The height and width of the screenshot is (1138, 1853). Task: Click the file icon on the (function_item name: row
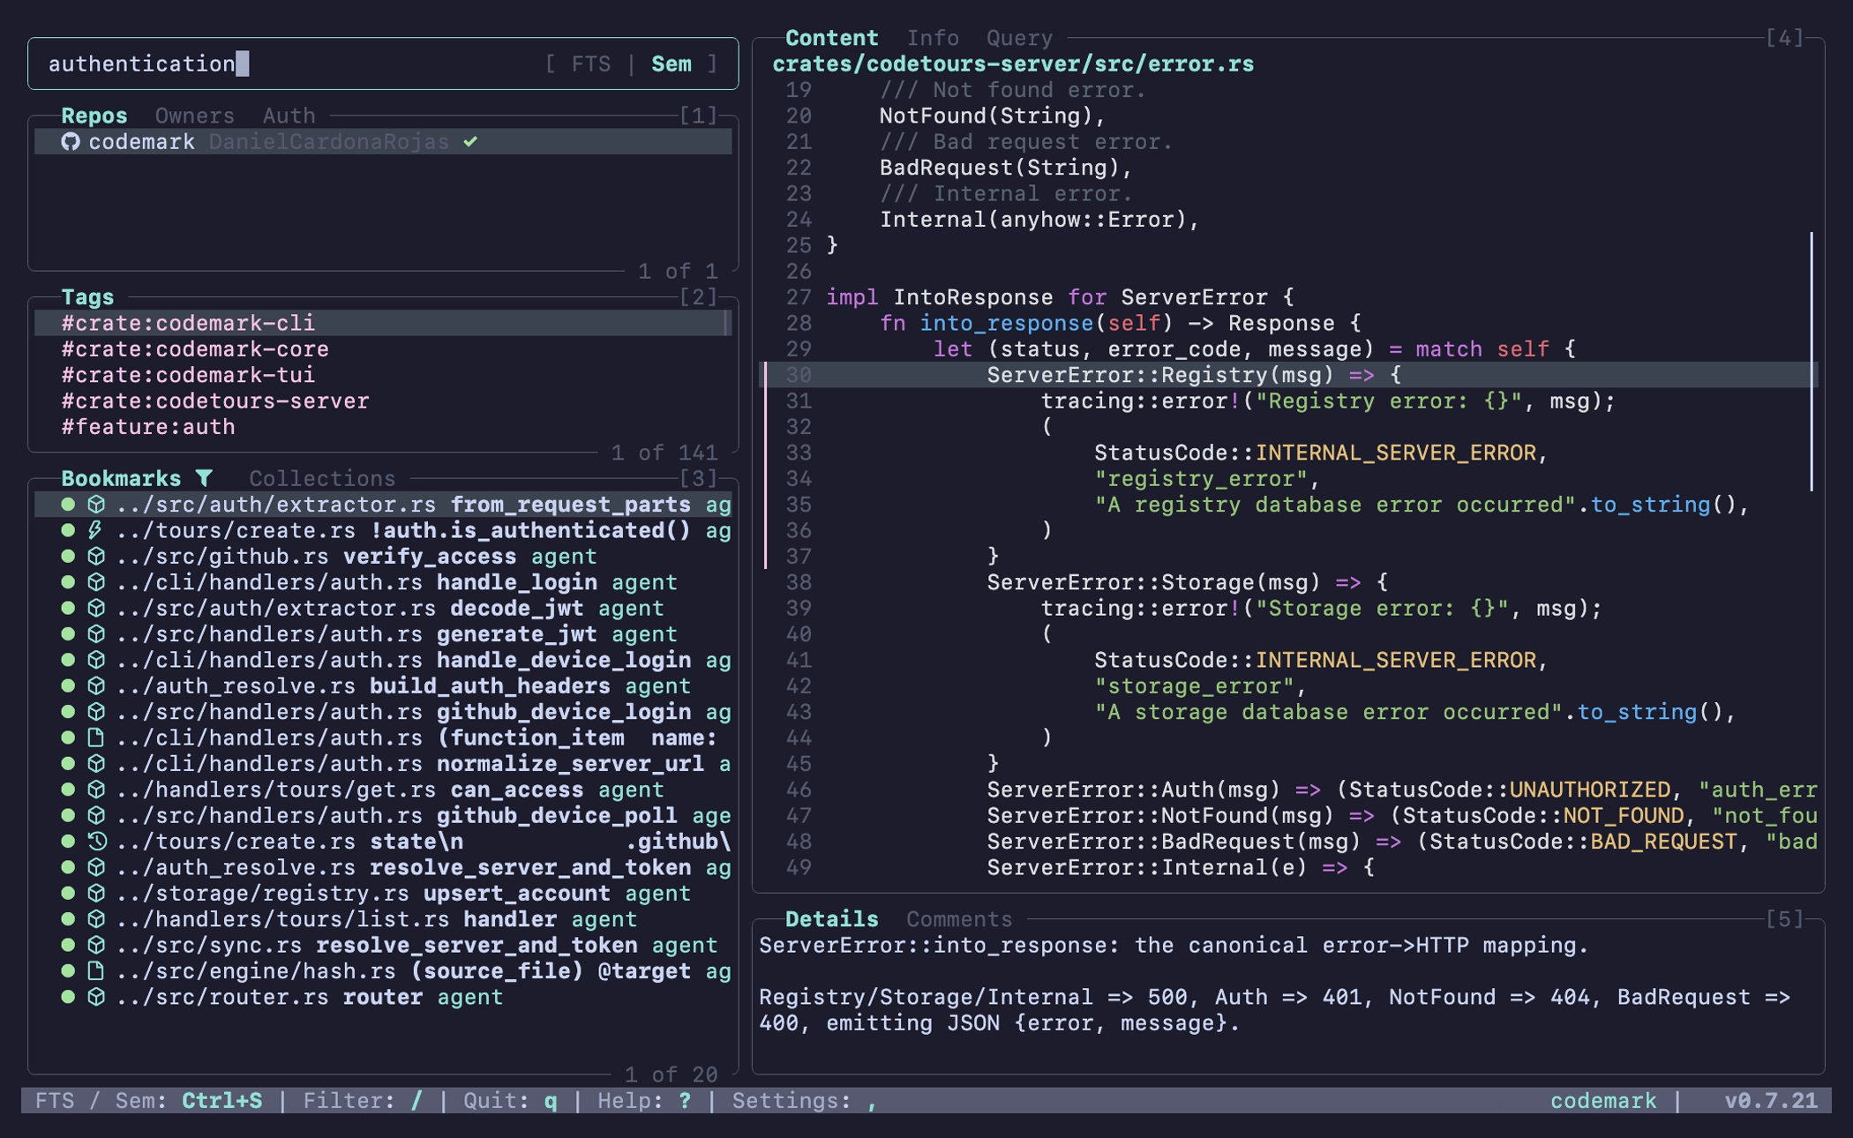pos(96,737)
